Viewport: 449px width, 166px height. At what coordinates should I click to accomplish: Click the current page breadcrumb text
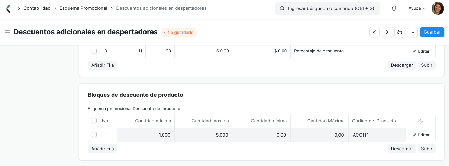(161, 8)
